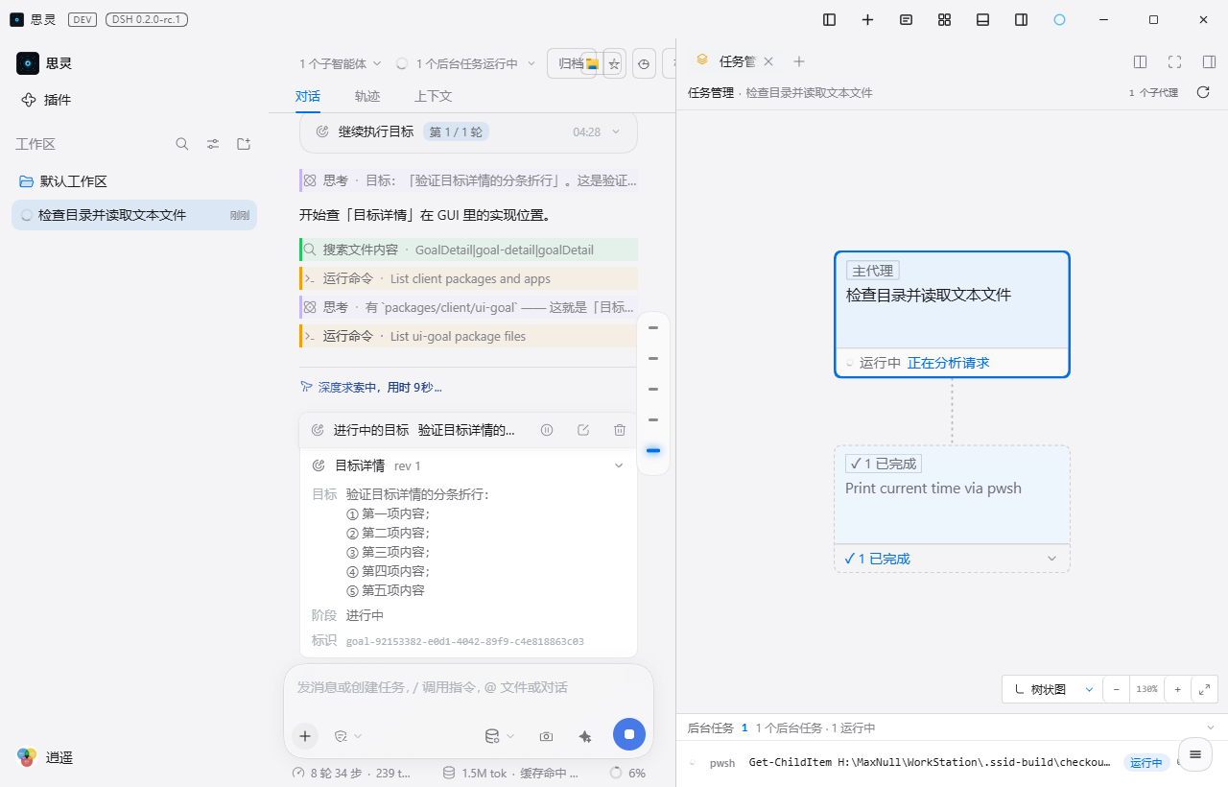Toggle right panel side dock icon

[x=1209, y=61]
